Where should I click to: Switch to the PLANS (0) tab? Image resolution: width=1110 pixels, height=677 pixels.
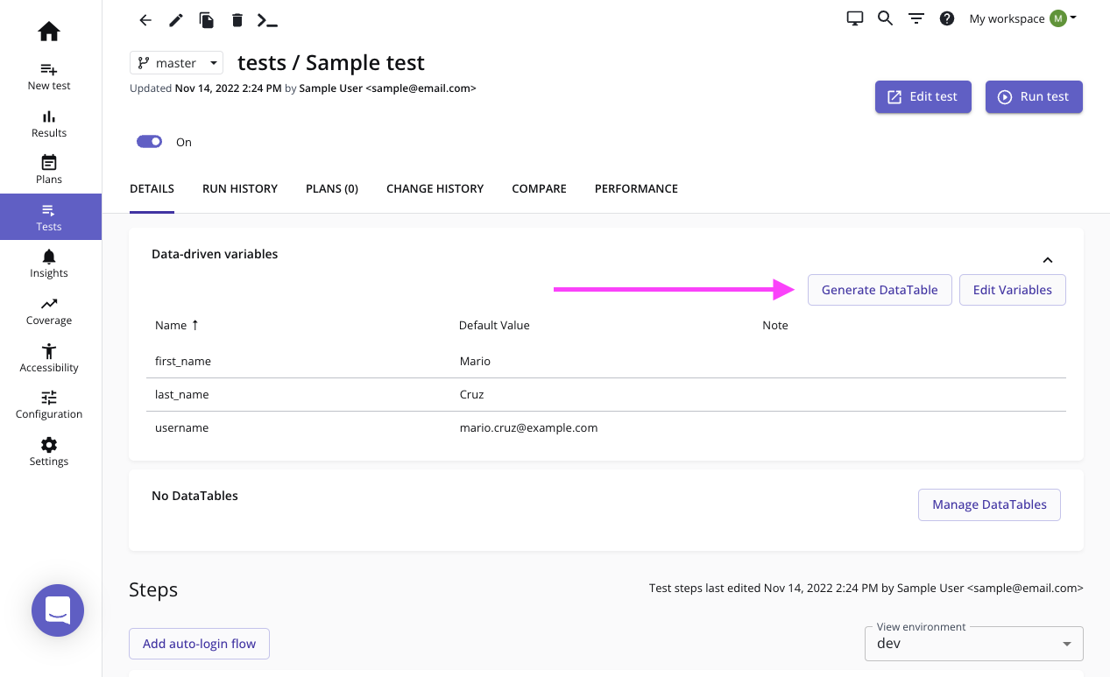[332, 188]
